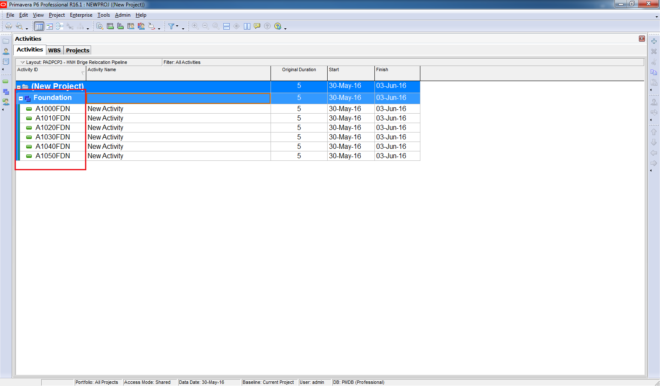Screen dimensions: 660x386
Task: Toggle the bottom layout panel icon
Action: (226, 26)
